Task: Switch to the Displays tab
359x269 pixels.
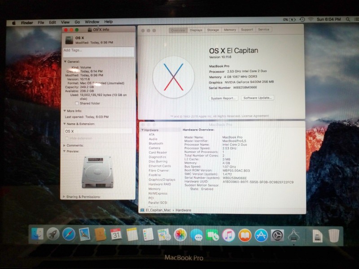Action: point(196,30)
